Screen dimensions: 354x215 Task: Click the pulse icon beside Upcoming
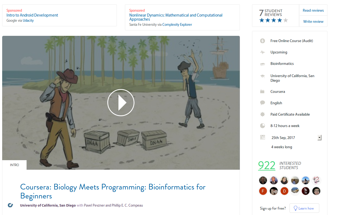[262, 52]
